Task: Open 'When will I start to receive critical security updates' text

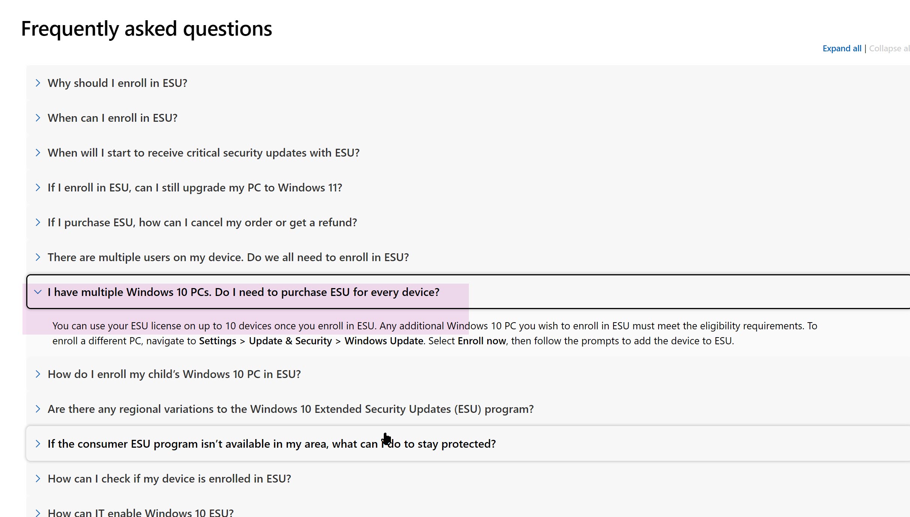Action: pyautogui.click(x=204, y=153)
